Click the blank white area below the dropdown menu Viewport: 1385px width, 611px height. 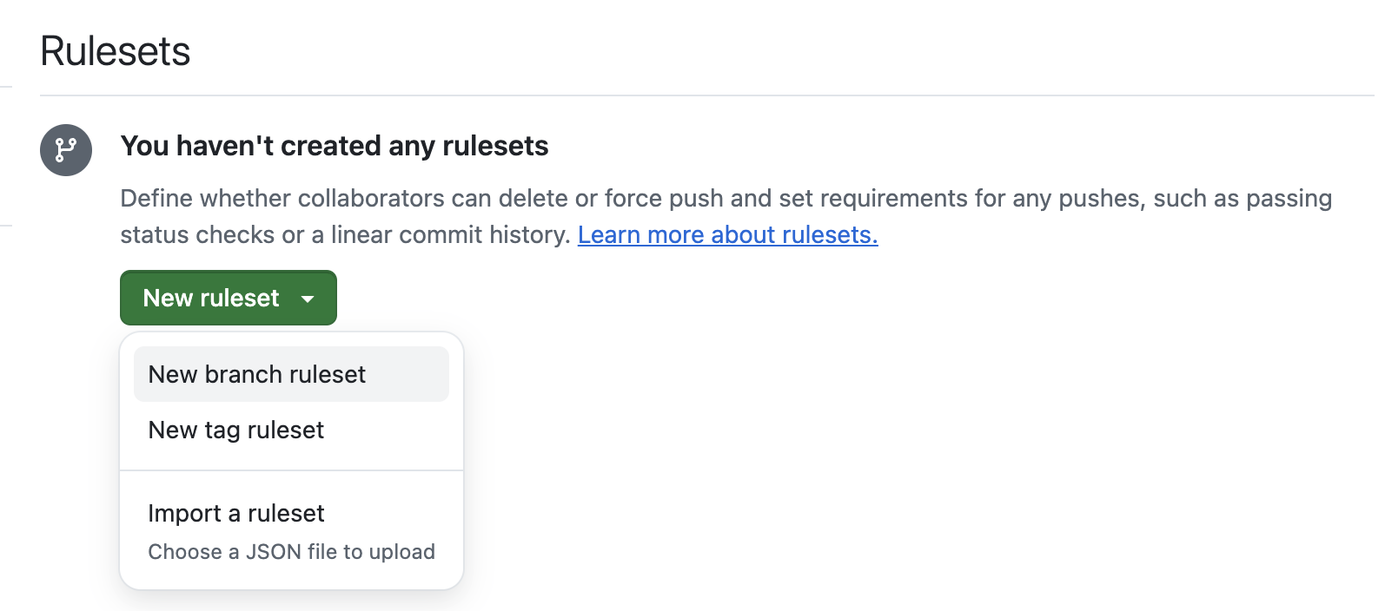[291, 602]
